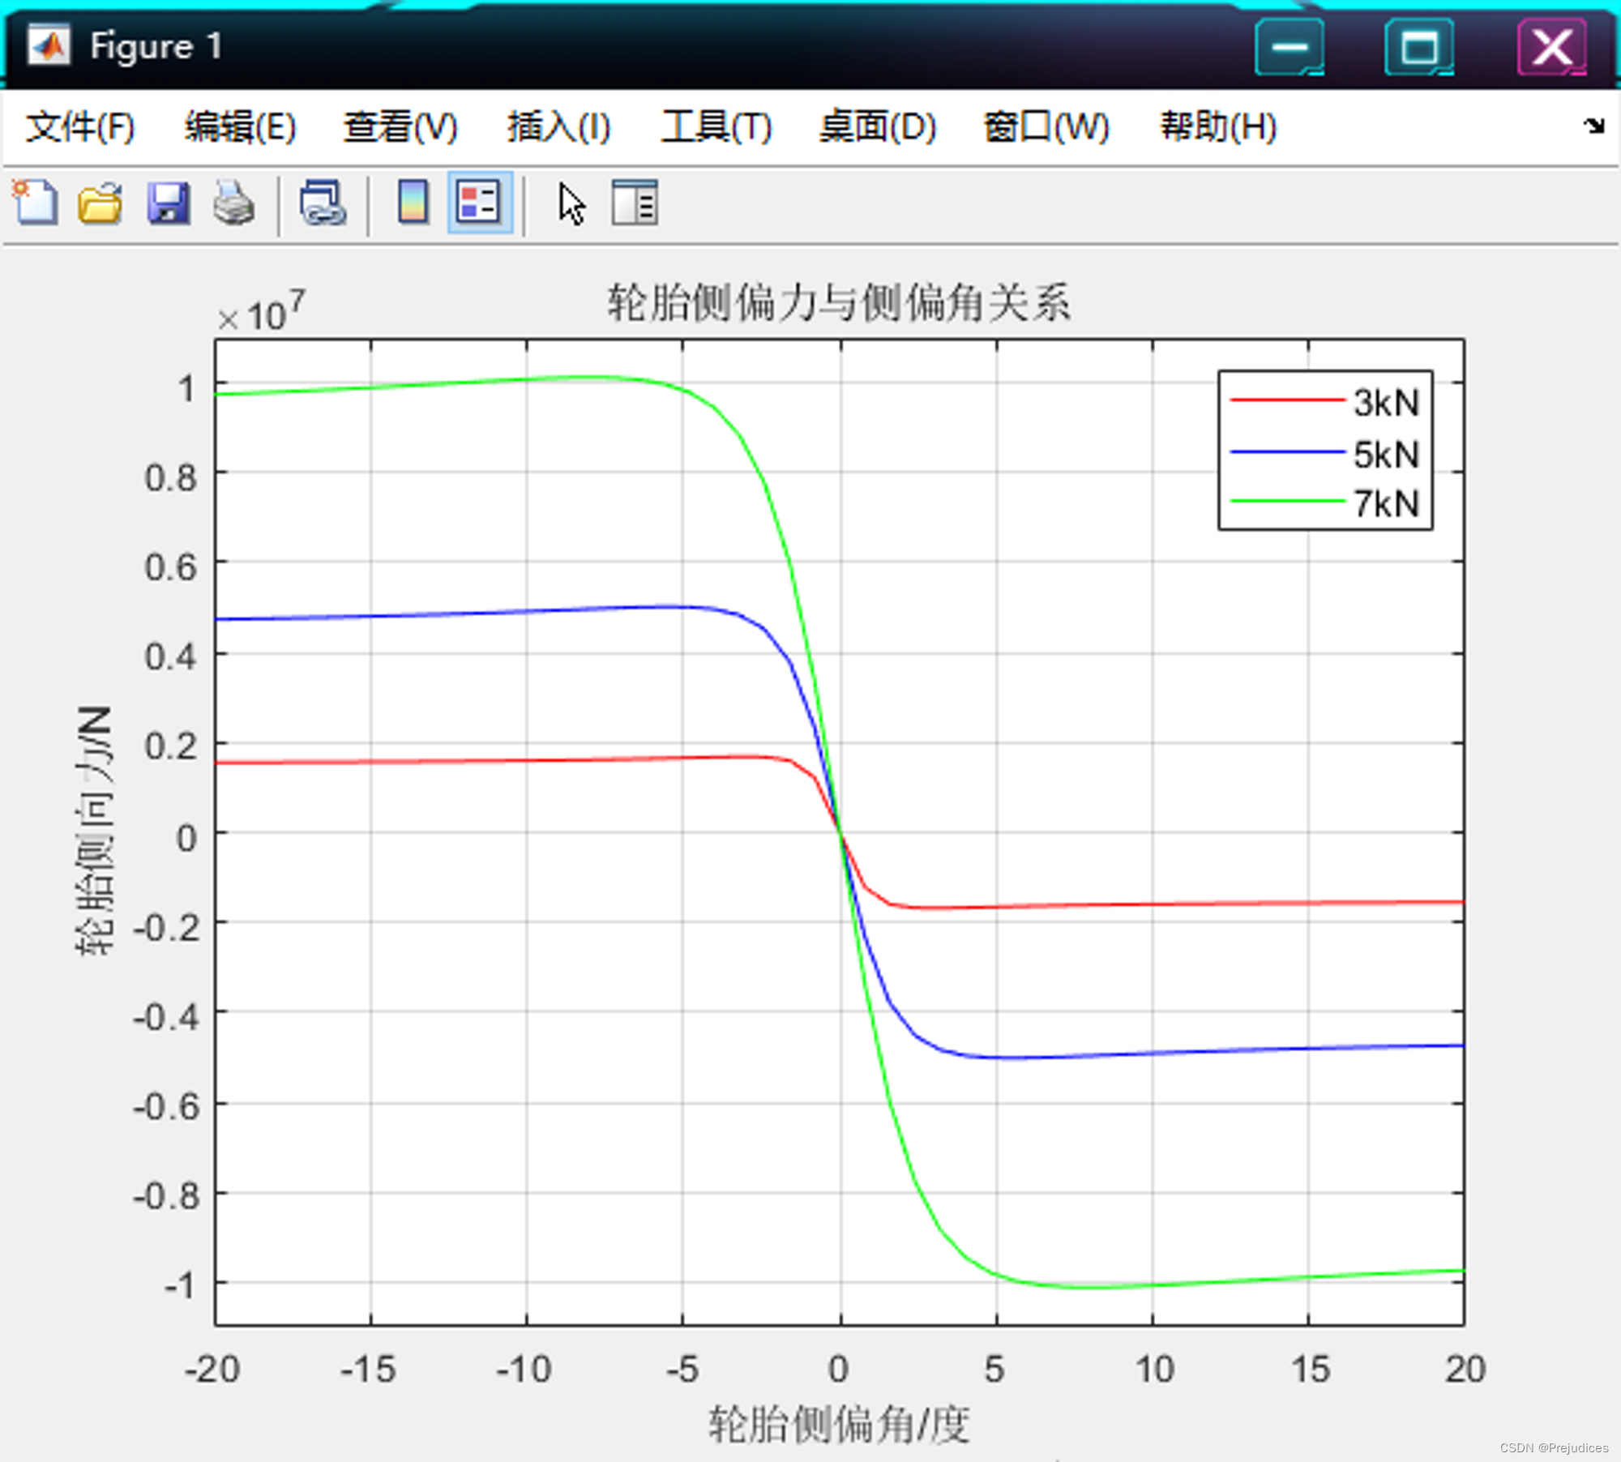
Task: Click the MATLAB logo in the title bar
Action: [x=49, y=45]
